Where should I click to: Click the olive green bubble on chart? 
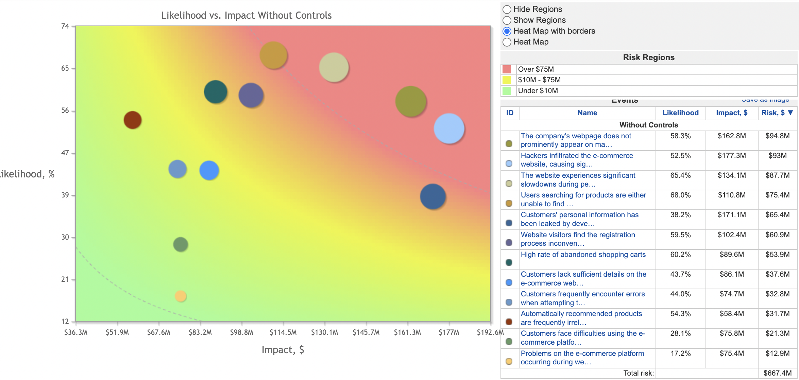[x=410, y=101]
